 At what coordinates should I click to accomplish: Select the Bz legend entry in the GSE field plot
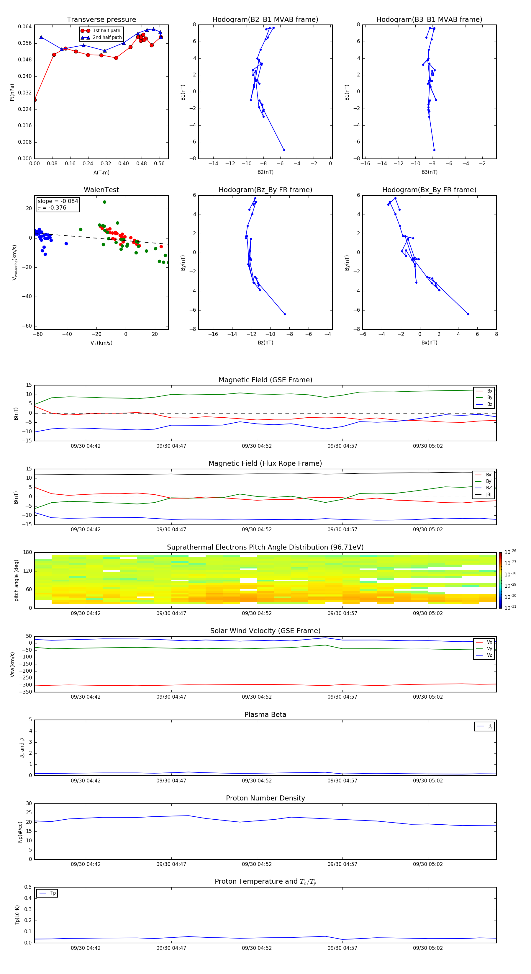tap(484, 404)
